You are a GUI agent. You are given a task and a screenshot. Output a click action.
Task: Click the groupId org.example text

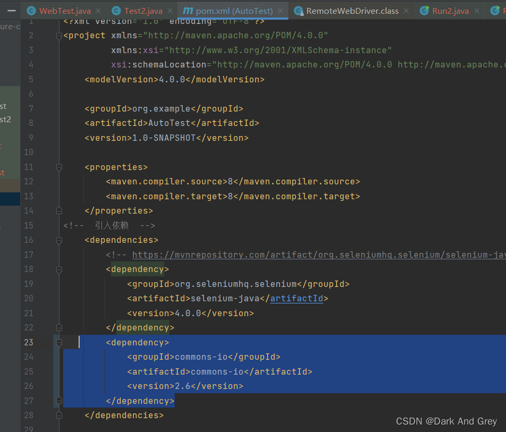[x=164, y=109]
